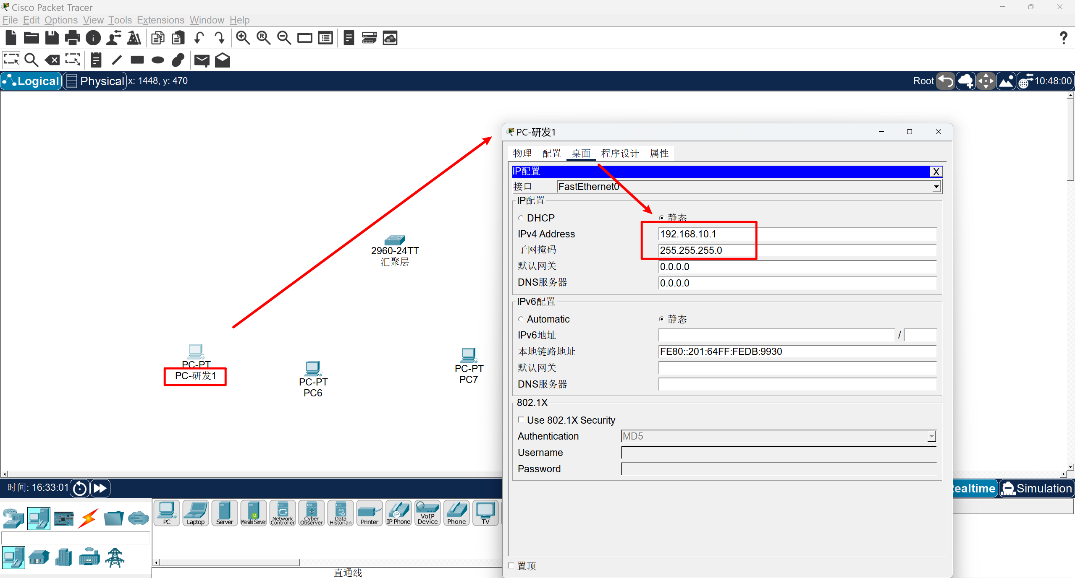Add a Complex PDU open envelope

(223, 60)
